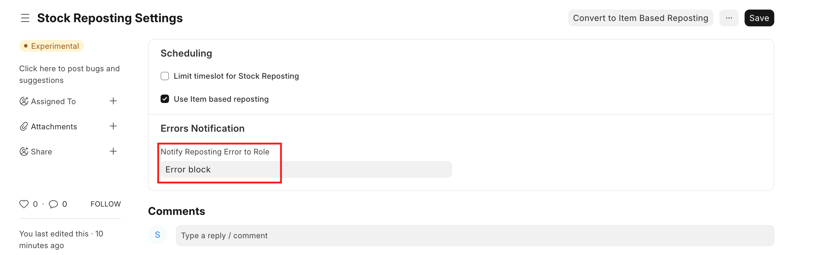Image resolution: width=818 pixels, height=255 pixels.
Task: Toggle the sidebar hamburger menu icon
Action: point(25,18)
